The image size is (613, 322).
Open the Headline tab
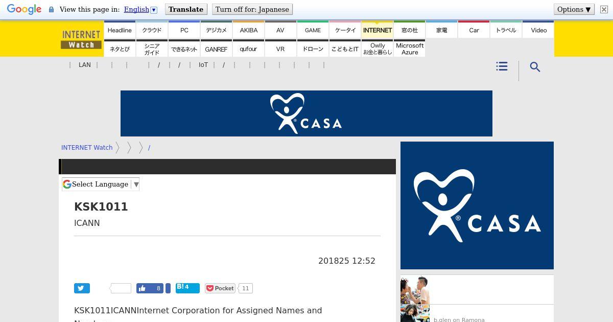point(120,30)
